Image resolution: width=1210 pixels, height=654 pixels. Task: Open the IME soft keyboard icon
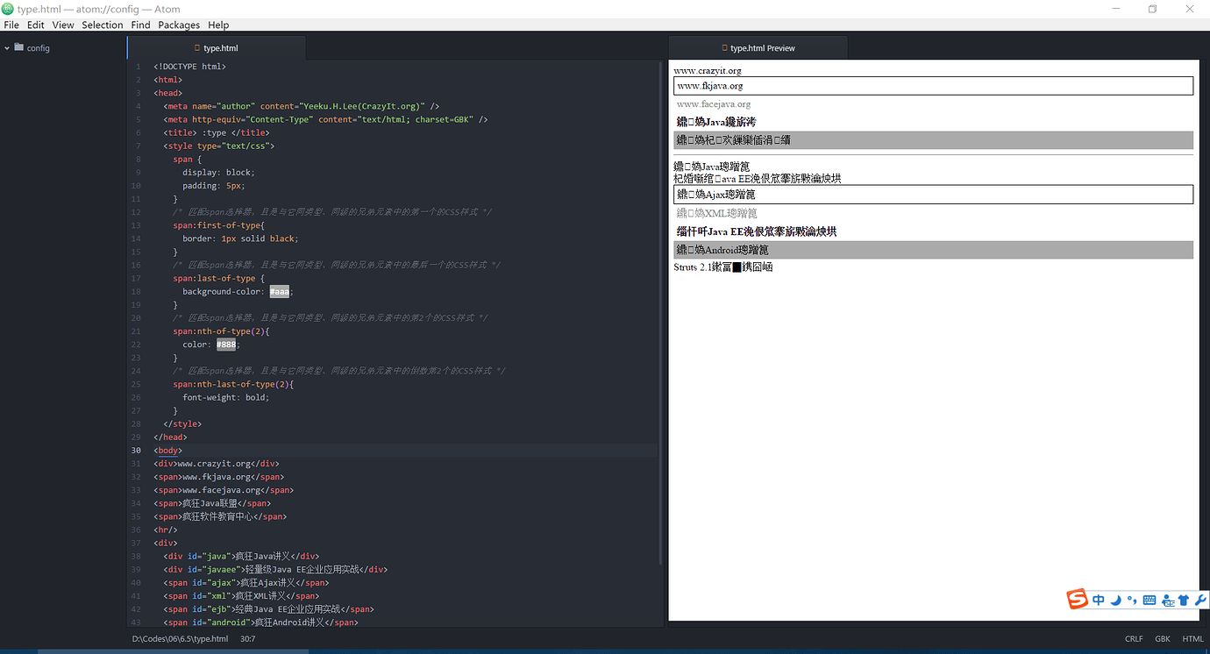pos(1149,601)
